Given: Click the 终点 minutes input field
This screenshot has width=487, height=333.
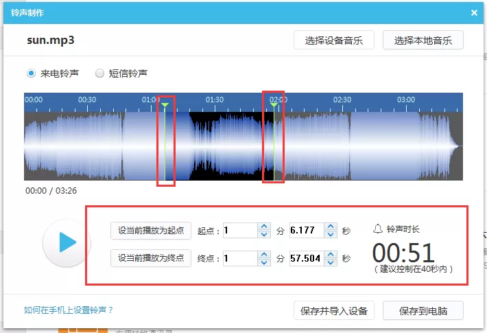Looking at the screenshot, I should [x=240, y=258].
